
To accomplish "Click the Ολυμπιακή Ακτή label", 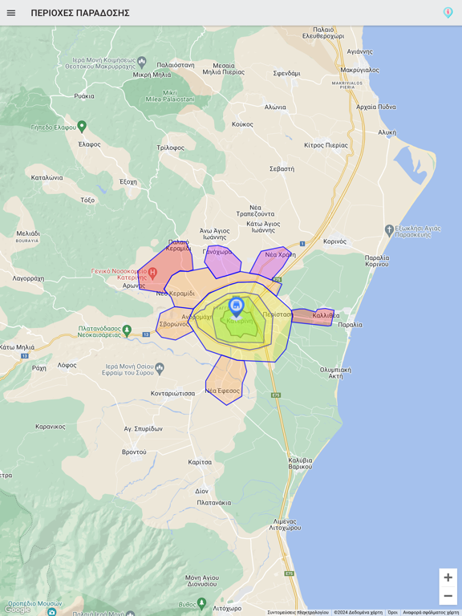I will 335,373.
